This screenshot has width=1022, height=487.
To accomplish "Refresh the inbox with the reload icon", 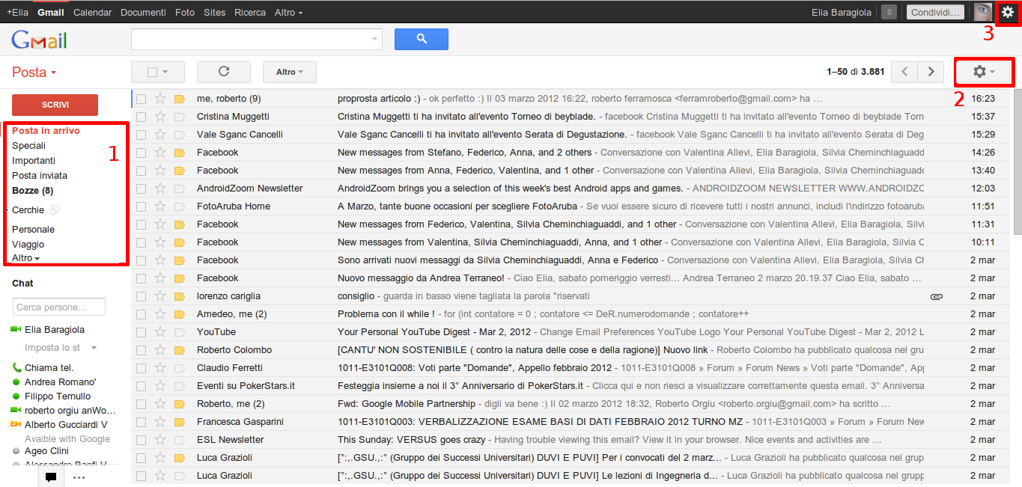I will click(223, 72).
